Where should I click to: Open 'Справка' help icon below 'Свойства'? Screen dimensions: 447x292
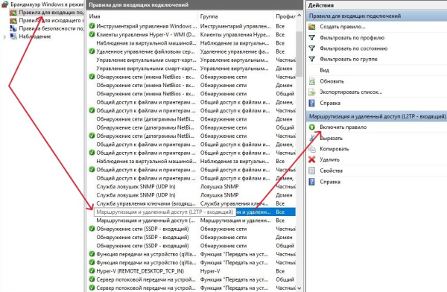click(312, 182)
